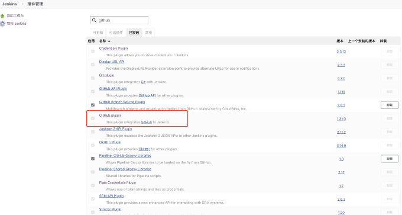Open Pipeline: GitHub Groovy Libraries link
Image resolution: width=402 pixels, height=215 pixels.
125,156
